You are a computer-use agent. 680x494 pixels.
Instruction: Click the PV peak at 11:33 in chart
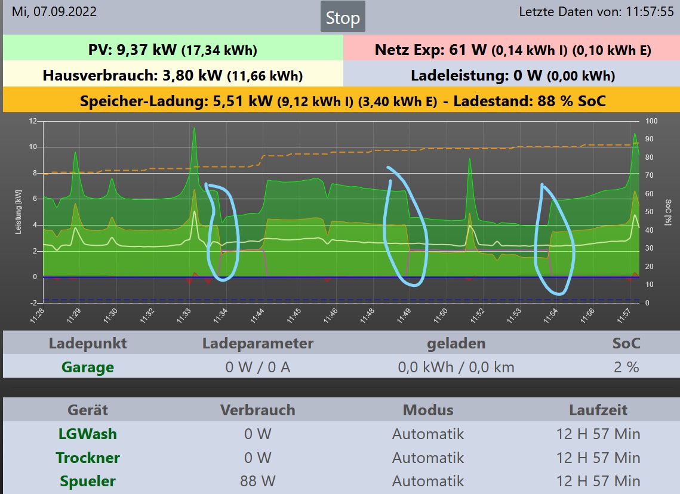click(x=194, y=129)
